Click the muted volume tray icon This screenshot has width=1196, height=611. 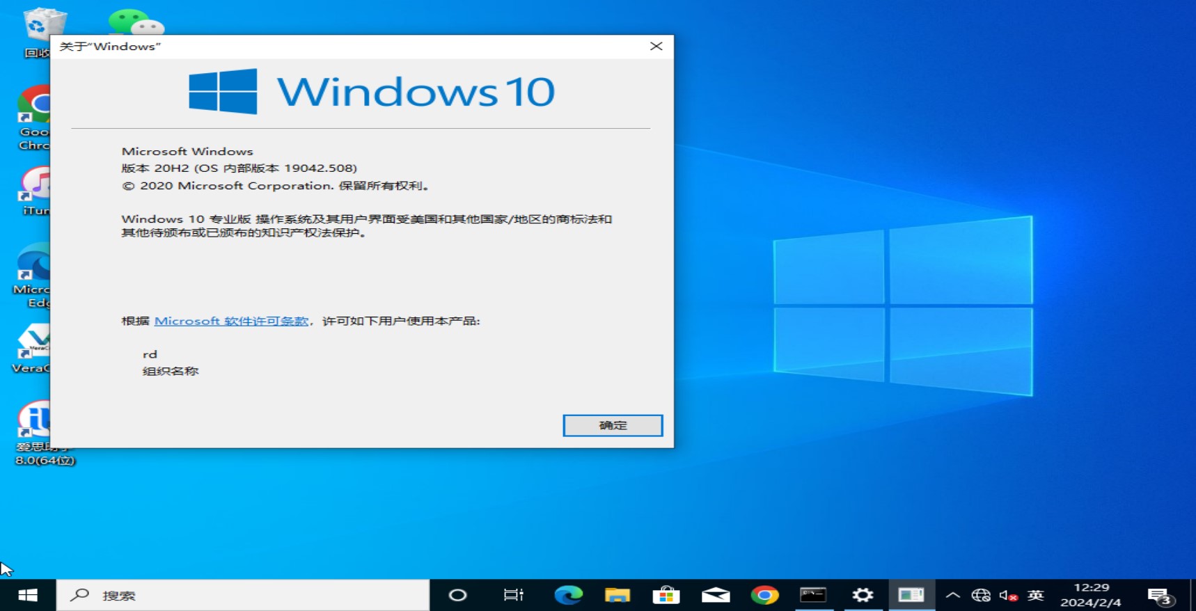pyautogui.click(x=1008, y=595)
